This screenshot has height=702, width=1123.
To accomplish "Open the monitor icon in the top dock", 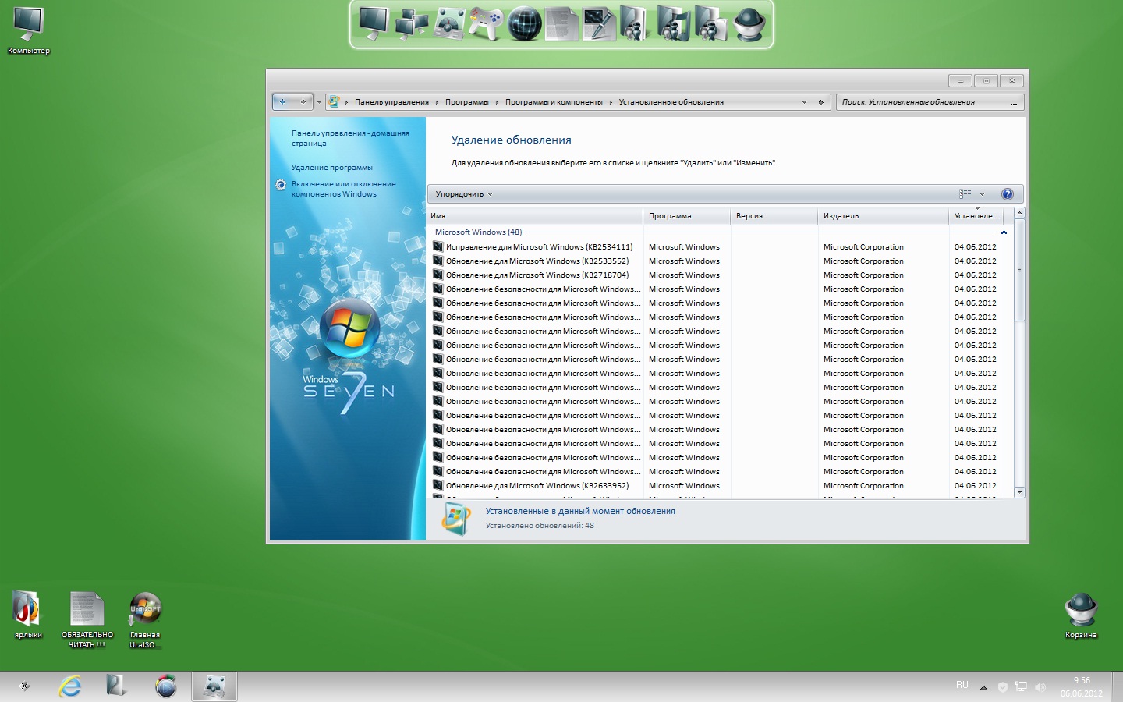I will [x=374, y=23].
